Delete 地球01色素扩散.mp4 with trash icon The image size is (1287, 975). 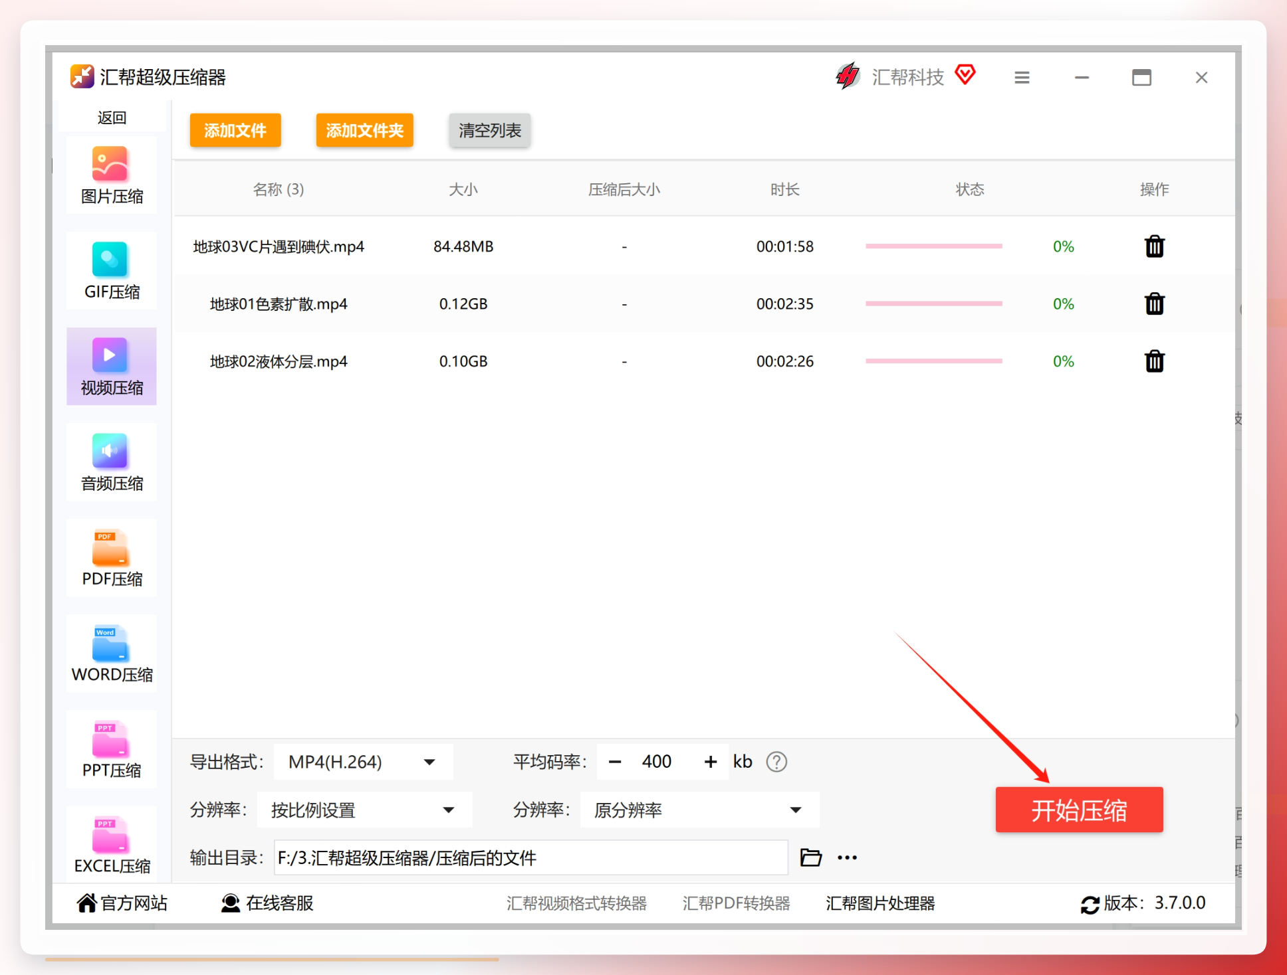coord(1155,304)
